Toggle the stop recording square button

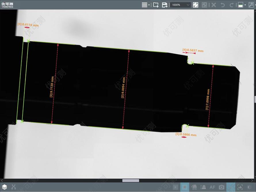point(185,187)
